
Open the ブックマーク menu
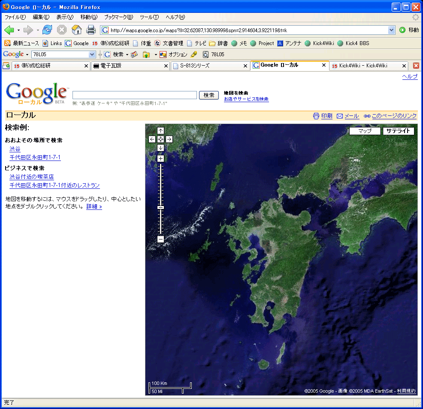click(x=118, y=17)
